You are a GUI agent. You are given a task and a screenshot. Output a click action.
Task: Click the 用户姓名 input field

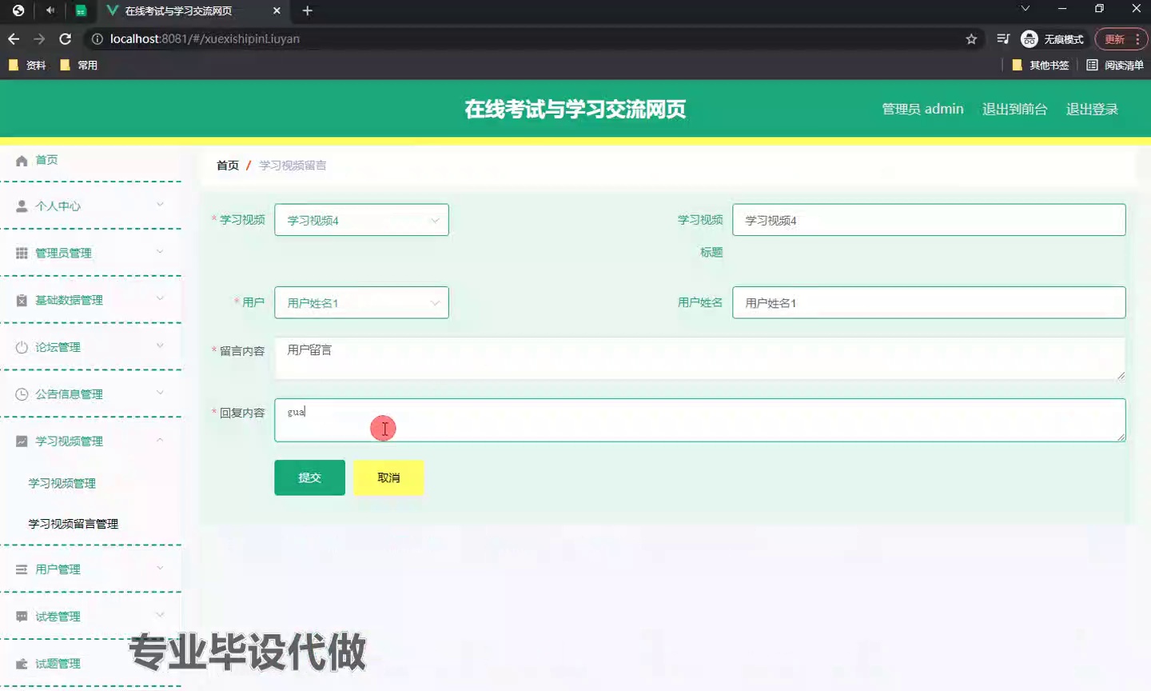(x=929, y=302)
